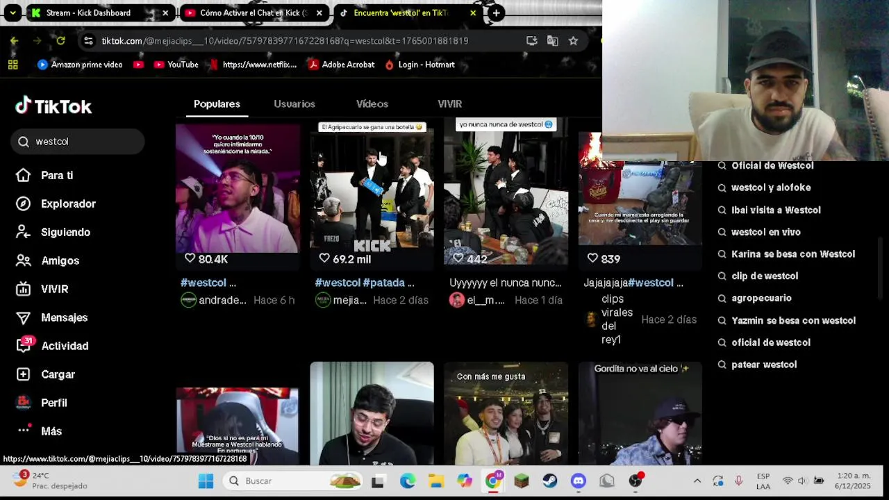Go back with browser back arrow
Screen dimensions: 889x500
[x=14, y=41]
